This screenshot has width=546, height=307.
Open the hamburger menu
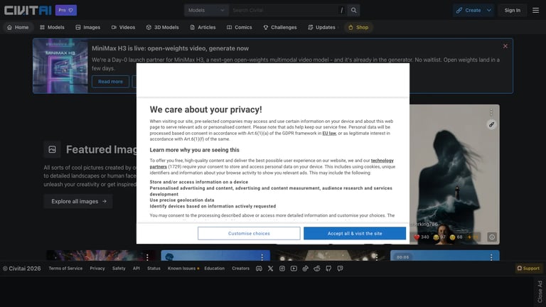(x=535, y=10)
